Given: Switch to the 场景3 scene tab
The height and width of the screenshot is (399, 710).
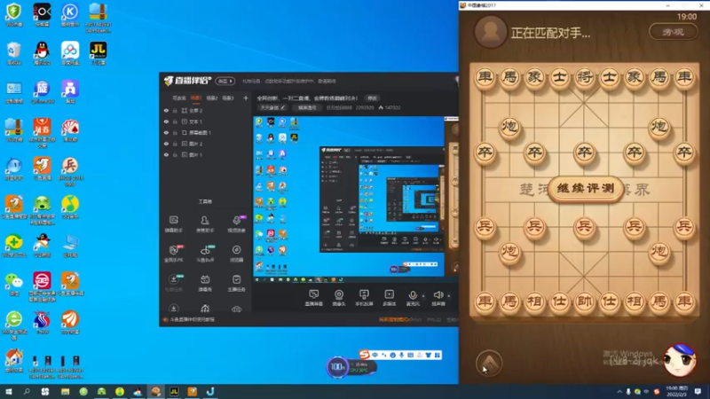Looking at the screenshot, I should point(228,98).
